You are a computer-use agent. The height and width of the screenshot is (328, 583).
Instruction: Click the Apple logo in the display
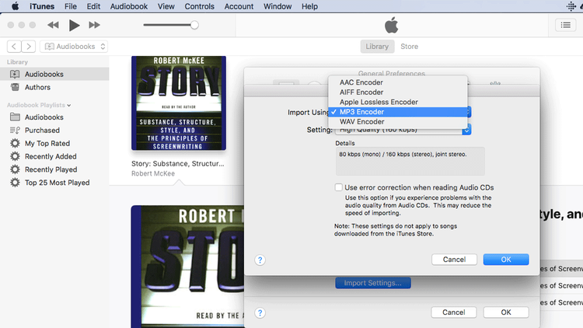point(391,26)
